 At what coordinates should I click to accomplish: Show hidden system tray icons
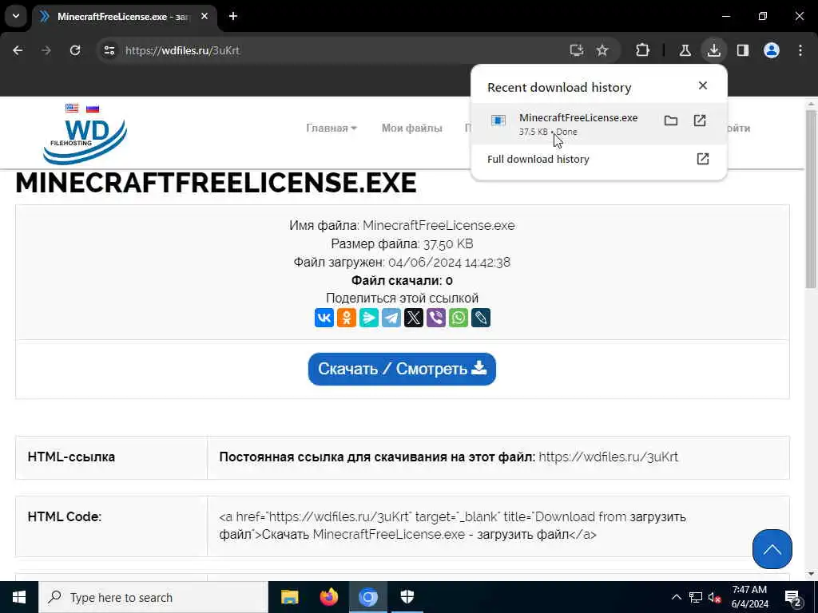tap(676, 597)
